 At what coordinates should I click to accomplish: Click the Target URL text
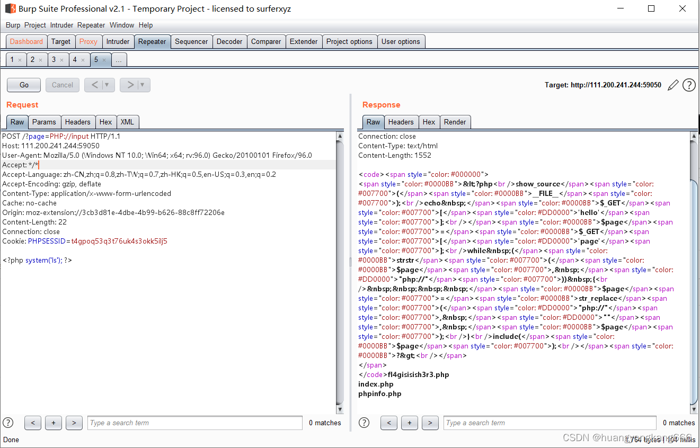coord(603,85)
